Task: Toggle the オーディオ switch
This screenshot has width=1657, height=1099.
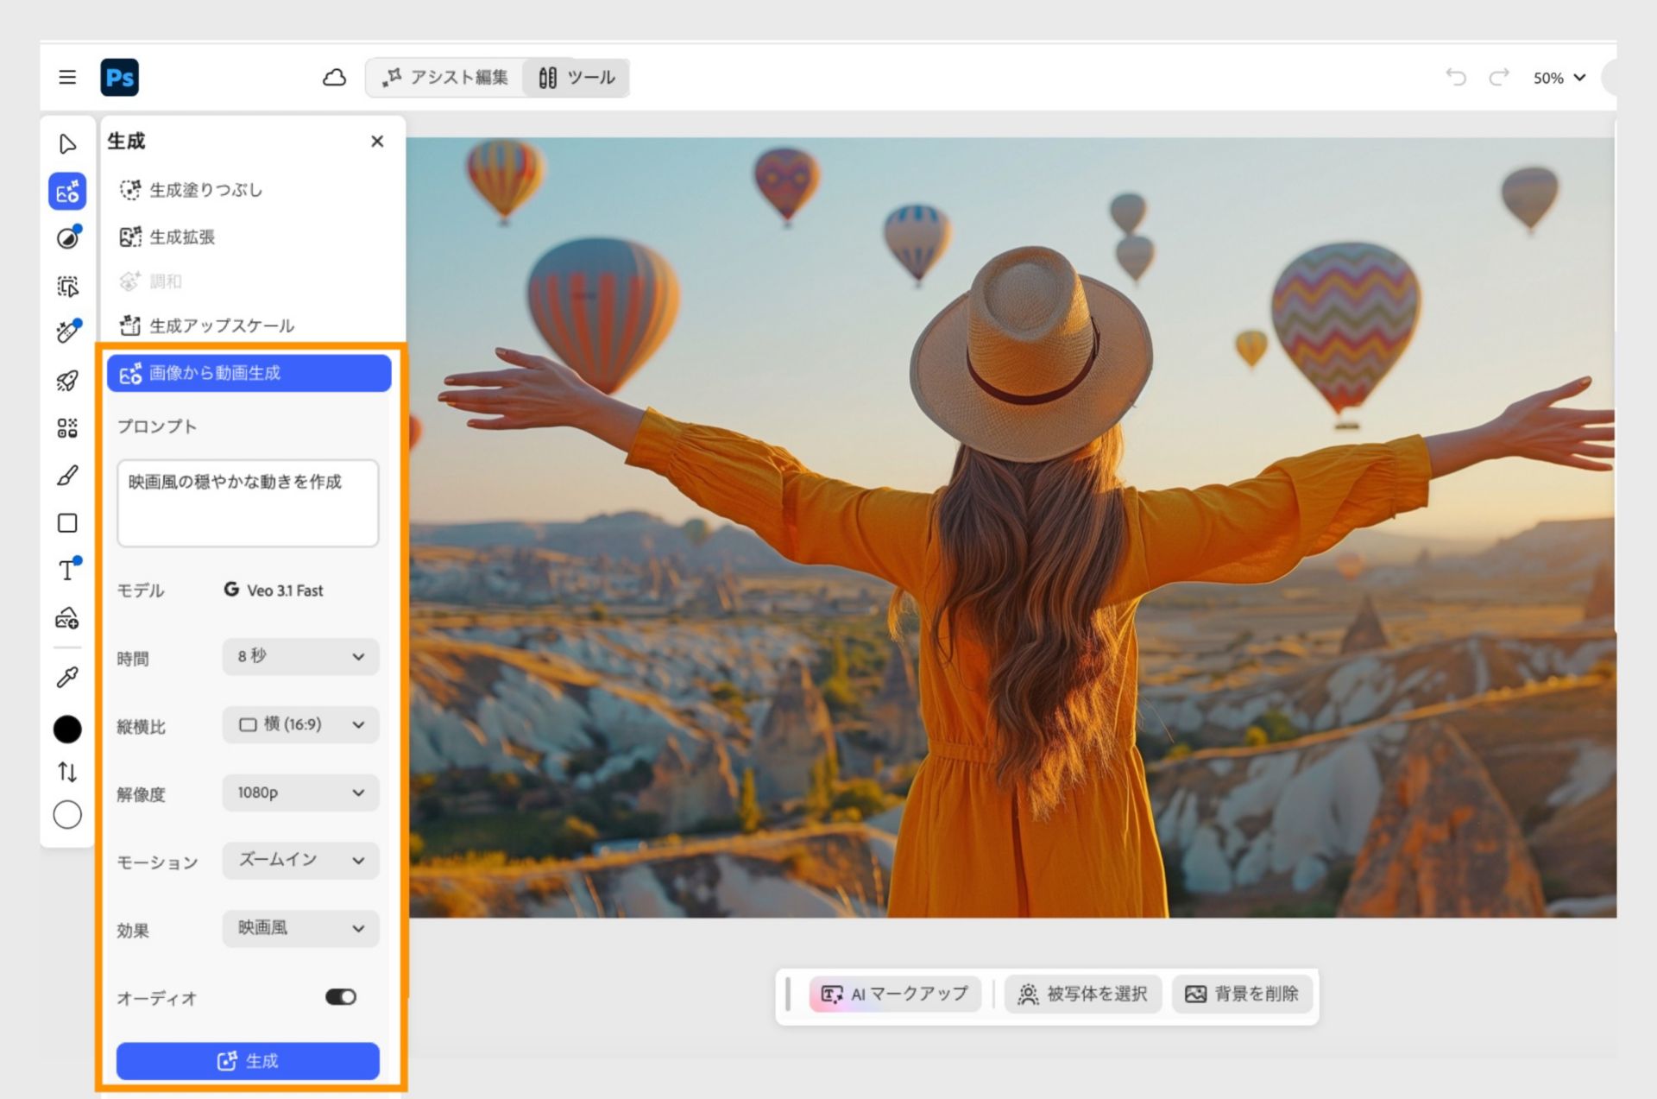Action: pos(341,997)
